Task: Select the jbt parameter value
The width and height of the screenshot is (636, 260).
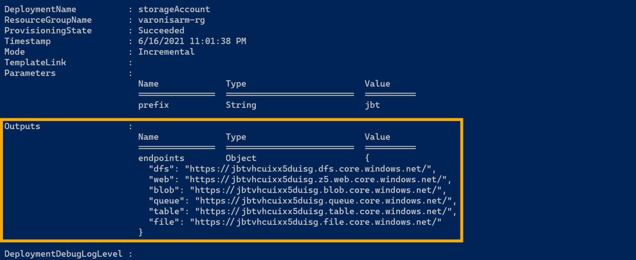Action: pos(372,105)
